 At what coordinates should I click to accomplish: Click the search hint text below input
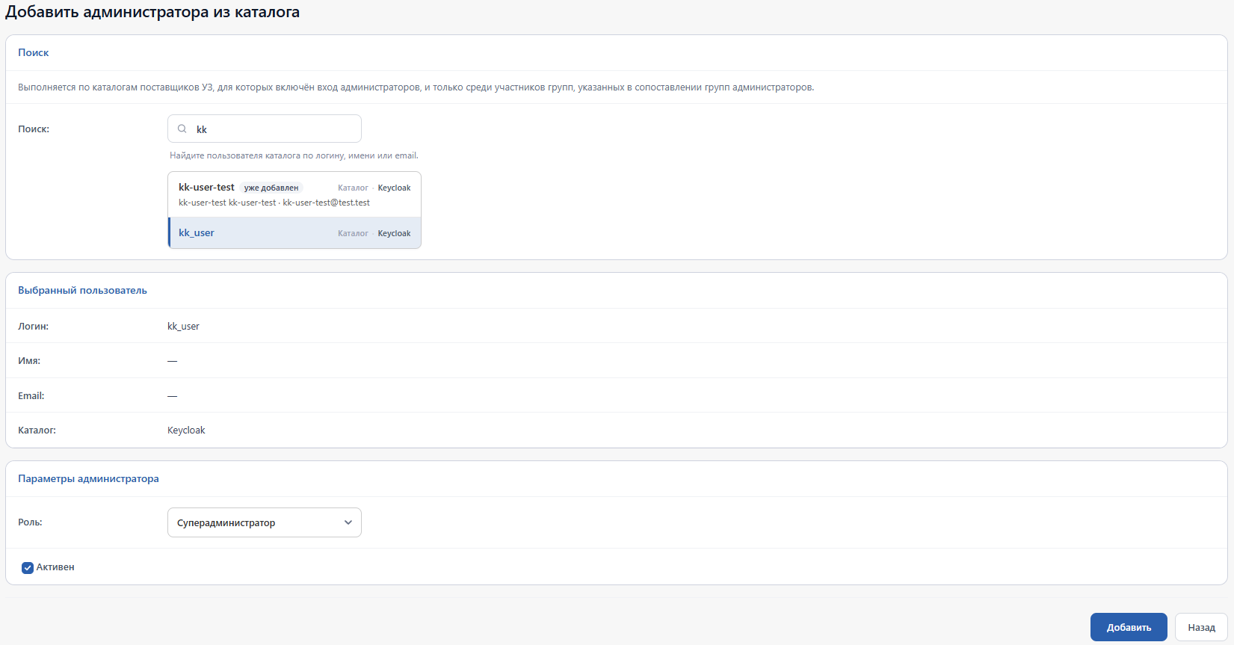pos(294,155)
